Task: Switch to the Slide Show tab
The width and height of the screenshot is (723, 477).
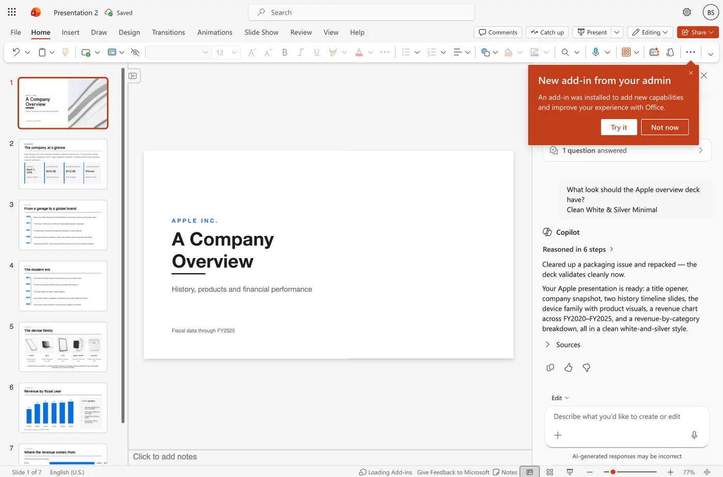Action: click(x=261, y=32)
